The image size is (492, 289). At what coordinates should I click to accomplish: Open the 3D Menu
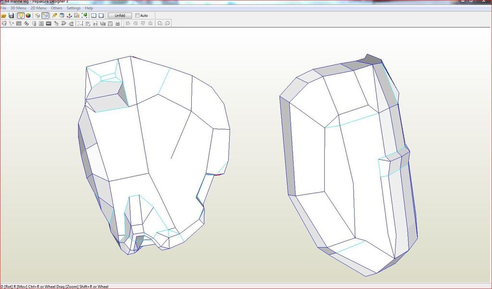click(x=18, y=8)
